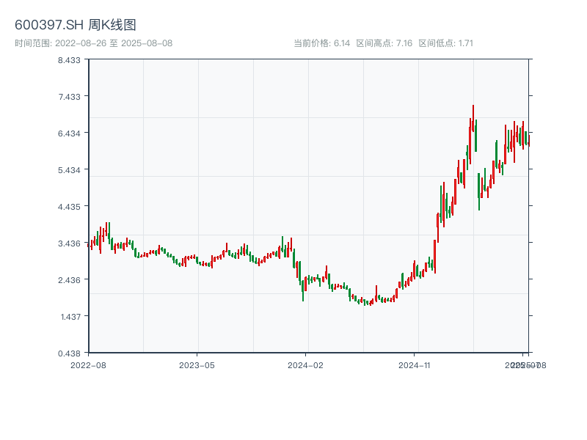The height and width of the screenshot is (440, 587).
Task: Click y-axis label 6.434
Action: pyautogui.click(x=69, y=133)
